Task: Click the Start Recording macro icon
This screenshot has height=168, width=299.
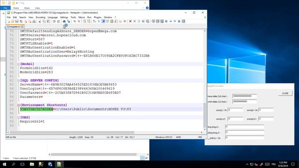Action: pos(130,21)
